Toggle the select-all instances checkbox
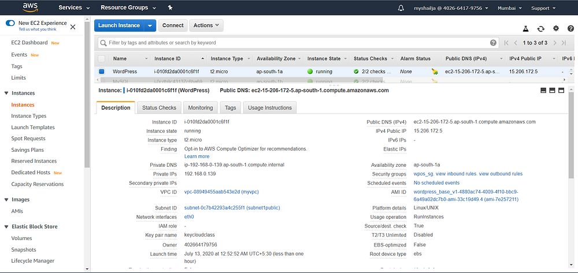The height and width of the screenshot is (273, 578). tap(101, 58)
